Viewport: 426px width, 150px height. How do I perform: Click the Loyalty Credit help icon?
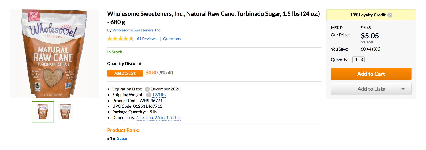(390, 15)
